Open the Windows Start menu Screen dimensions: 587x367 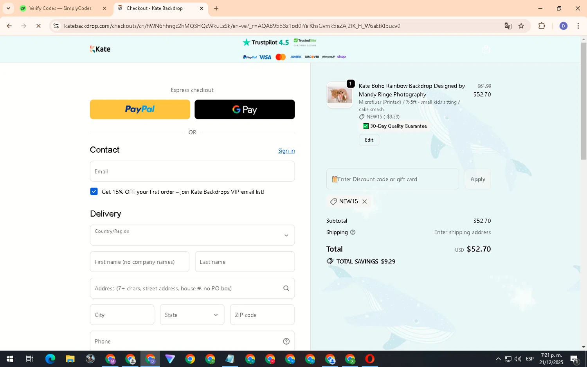[10, 359]
